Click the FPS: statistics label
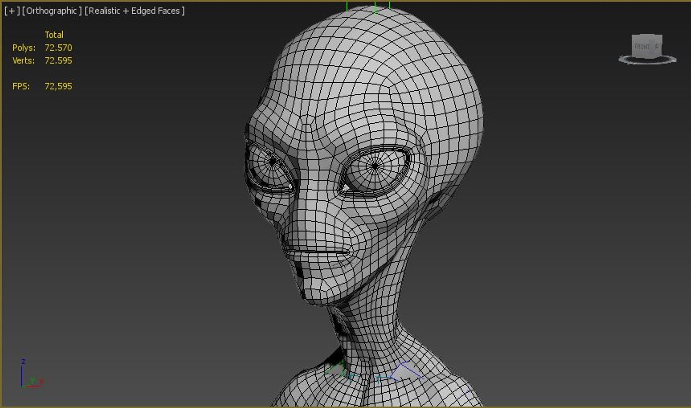 (21, 86)
